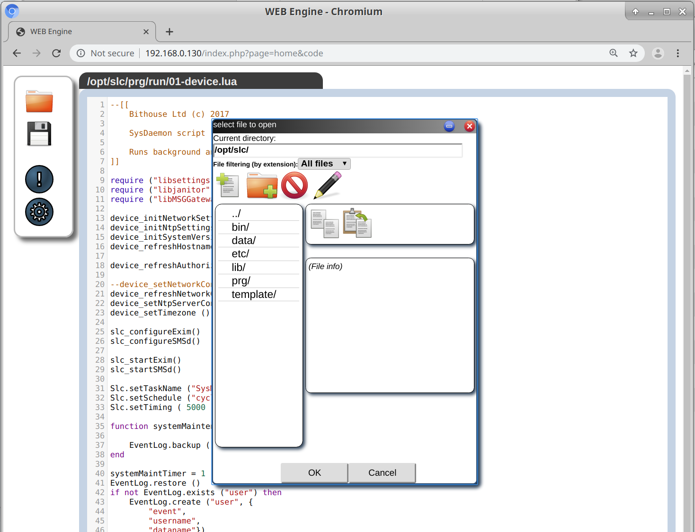
Task: Click the red prohibited delete icon
Action: pos(294,185)
